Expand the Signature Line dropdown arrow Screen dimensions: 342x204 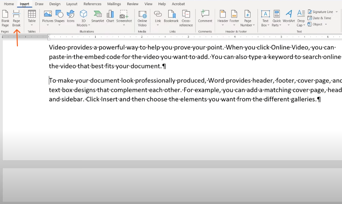[337, 12]
